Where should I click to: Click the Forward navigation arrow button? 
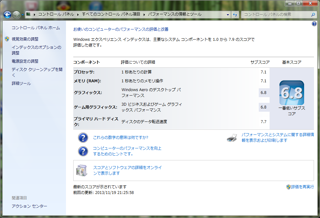16,15
